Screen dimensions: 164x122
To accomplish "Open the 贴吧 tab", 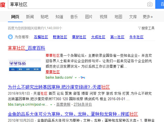I will [x=45, y=17].
